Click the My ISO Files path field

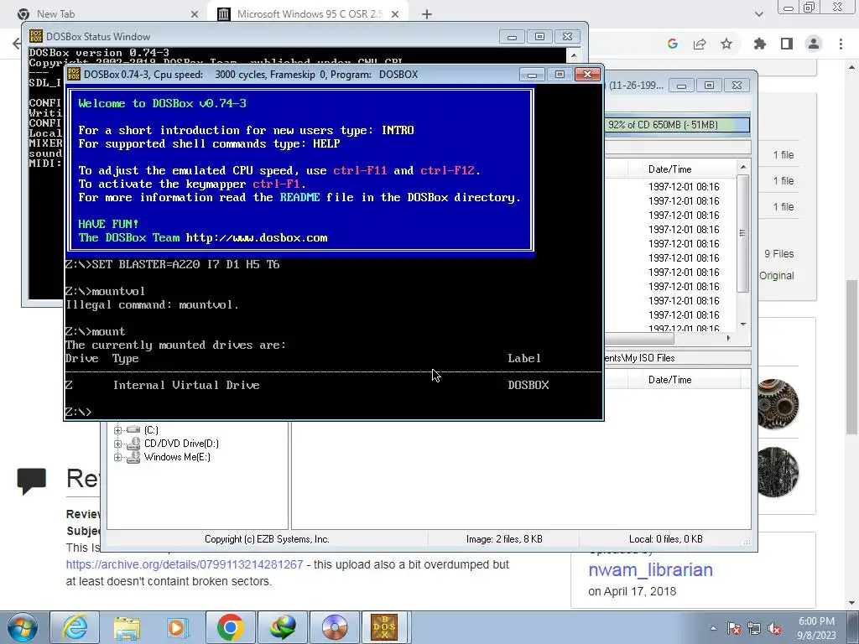(x=677, y=358)
